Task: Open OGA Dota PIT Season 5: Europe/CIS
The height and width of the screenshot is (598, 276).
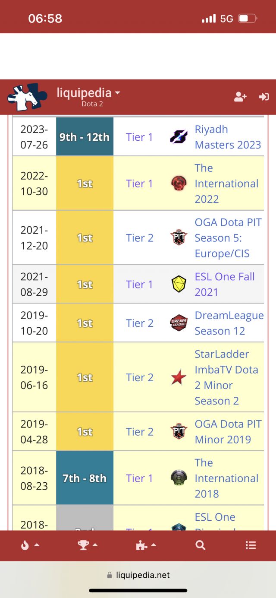Action: tap(228, 238)
